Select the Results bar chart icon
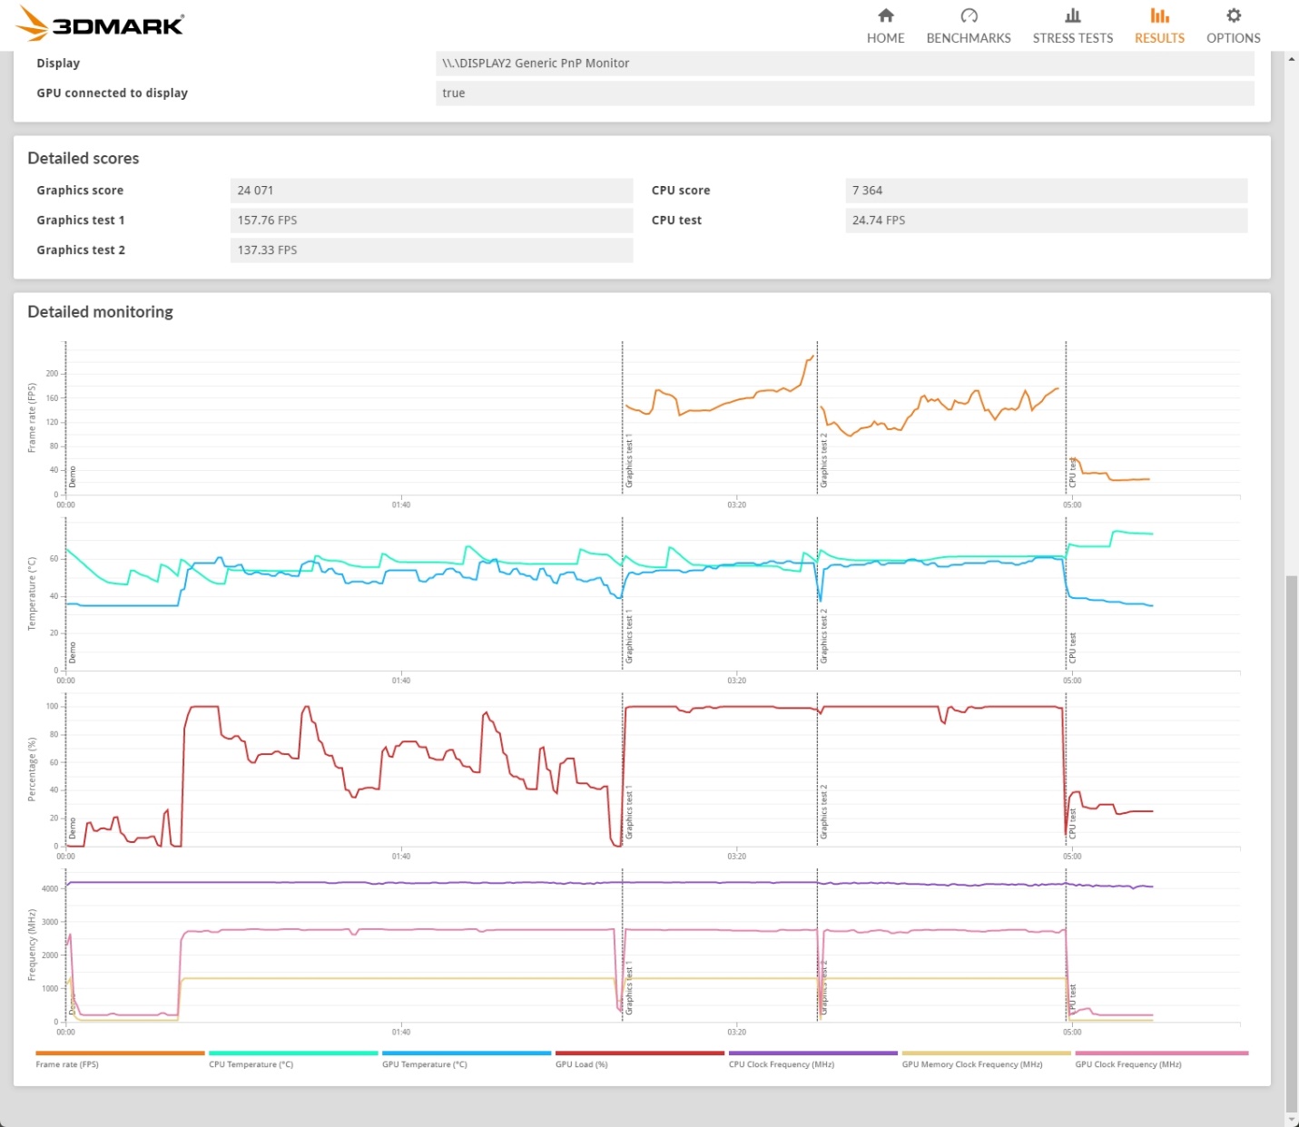This screenshot has height=1127, width=1299. (1159, 15)
